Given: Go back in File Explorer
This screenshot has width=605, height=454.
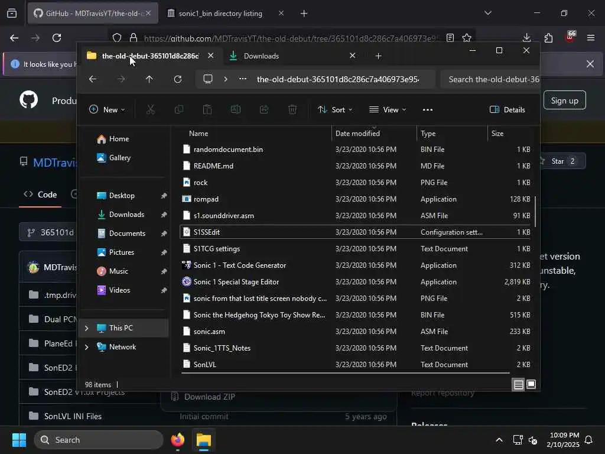Looking at the screenshot, I should (x=93, y=79).
